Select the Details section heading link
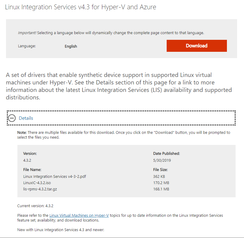 coord(26,118)
